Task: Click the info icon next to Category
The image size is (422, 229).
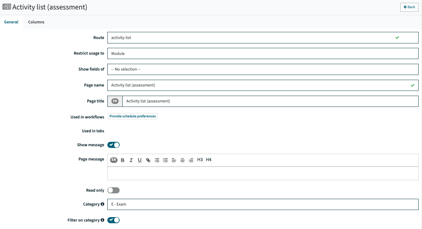Action: point(102,204)
